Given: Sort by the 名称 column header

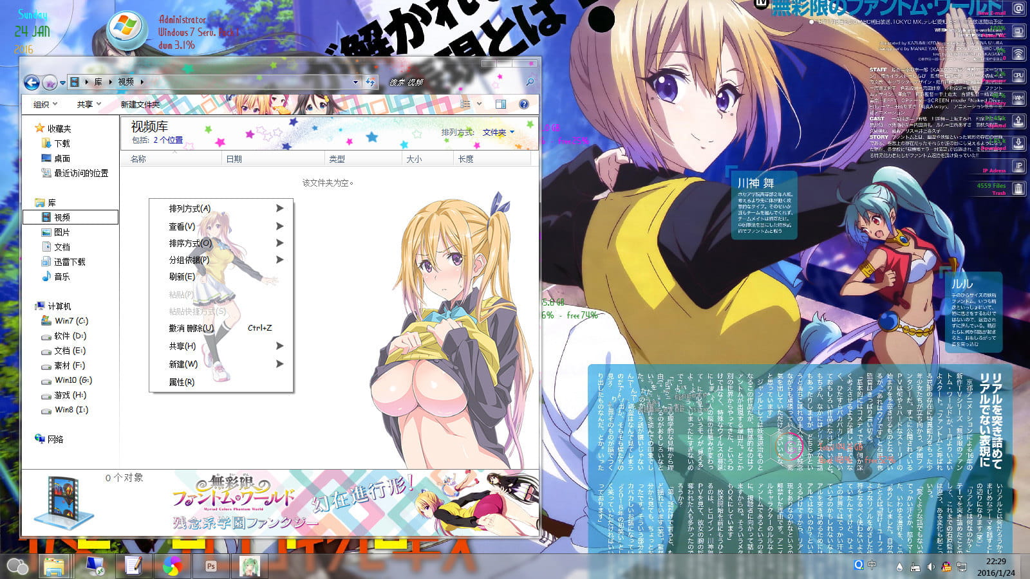Looking at the screenshot, I should (171, 159).
